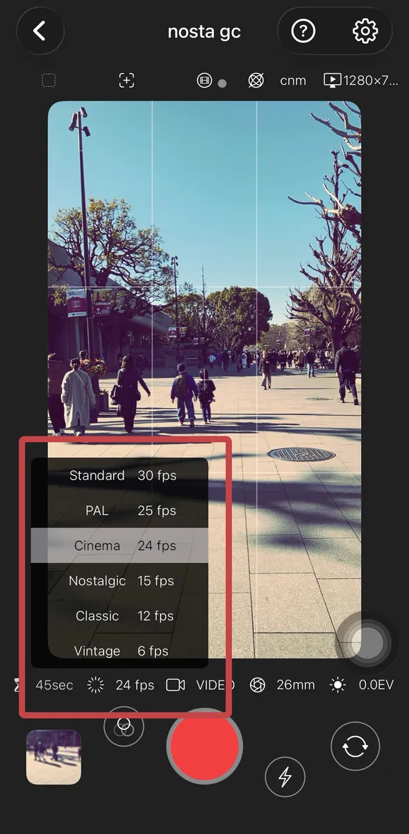Tap the video camera icon

tap(176, 685)
